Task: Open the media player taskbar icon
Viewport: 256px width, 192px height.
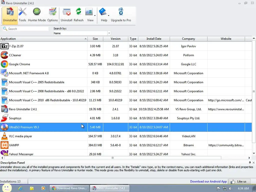Action: [43, 188]
